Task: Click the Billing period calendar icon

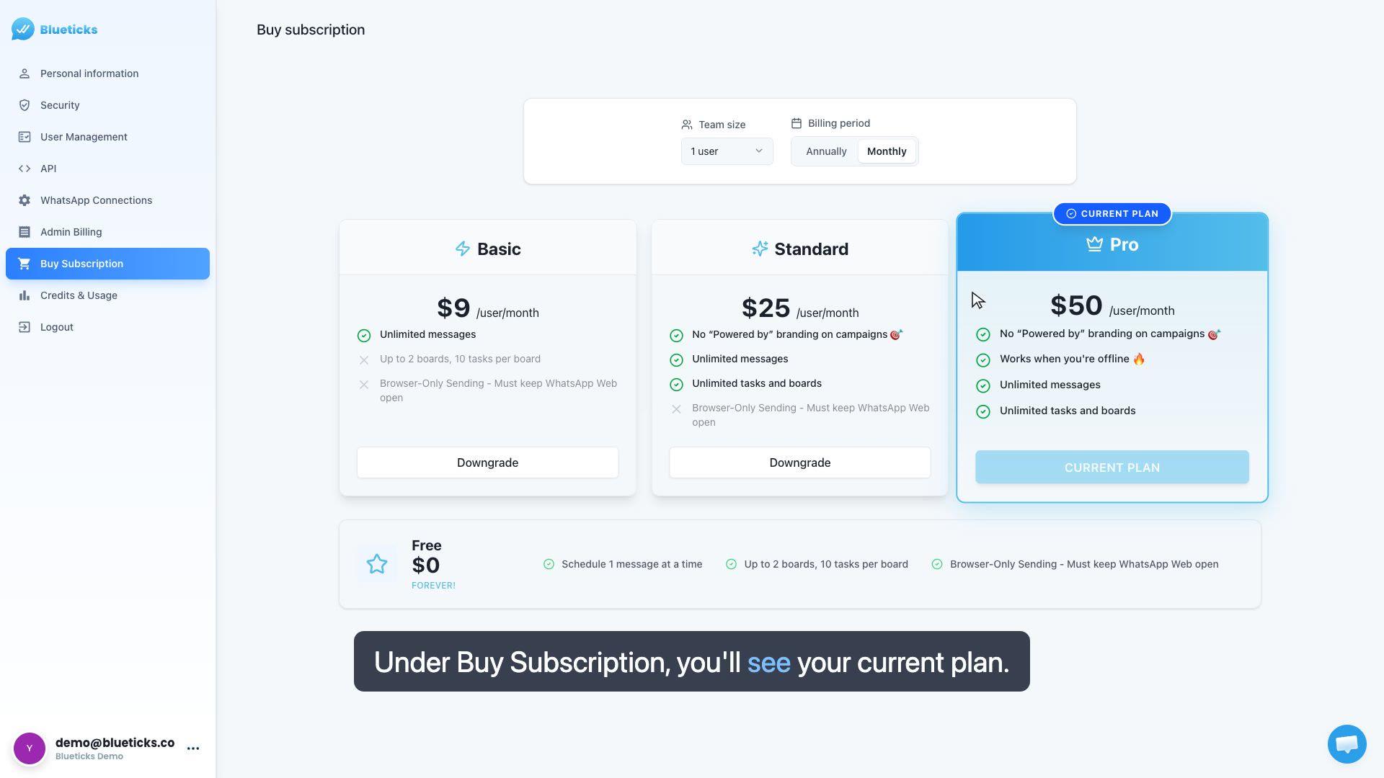Action: (797, 123)
